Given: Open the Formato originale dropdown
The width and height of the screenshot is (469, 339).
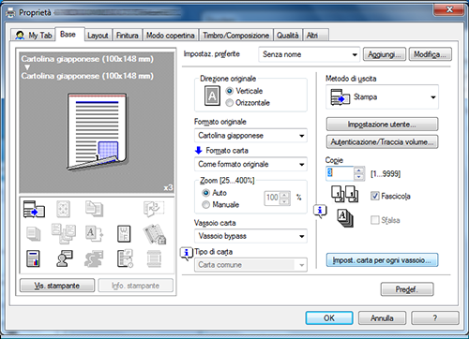Looking at the screenshot, I should (x=250, y=136).
